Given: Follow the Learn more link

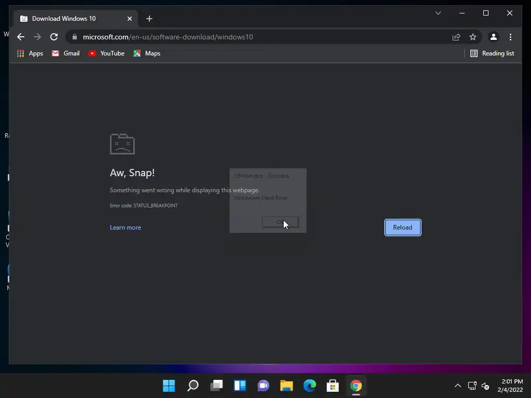Looking at the screenshot, I should point(125,228).
